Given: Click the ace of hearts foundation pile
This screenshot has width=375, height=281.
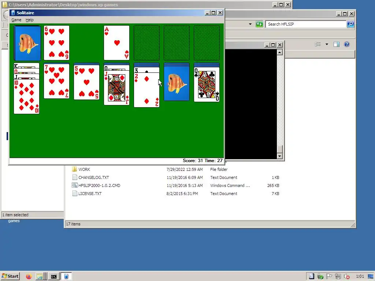Looking at the screenshot, I should (x=116, y=43).
